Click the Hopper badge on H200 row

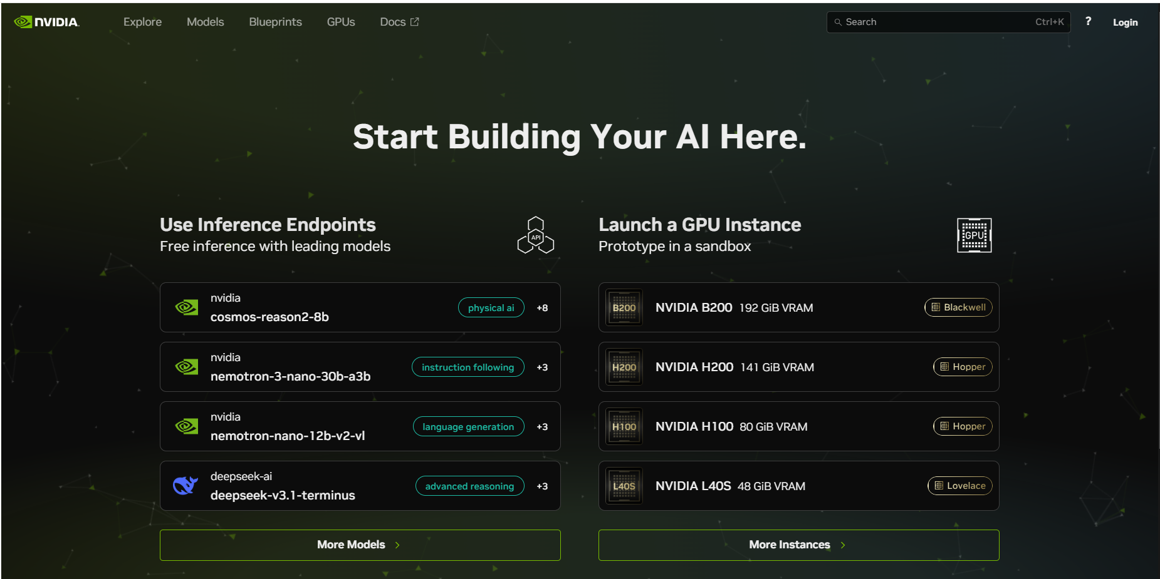coord(963,367)
